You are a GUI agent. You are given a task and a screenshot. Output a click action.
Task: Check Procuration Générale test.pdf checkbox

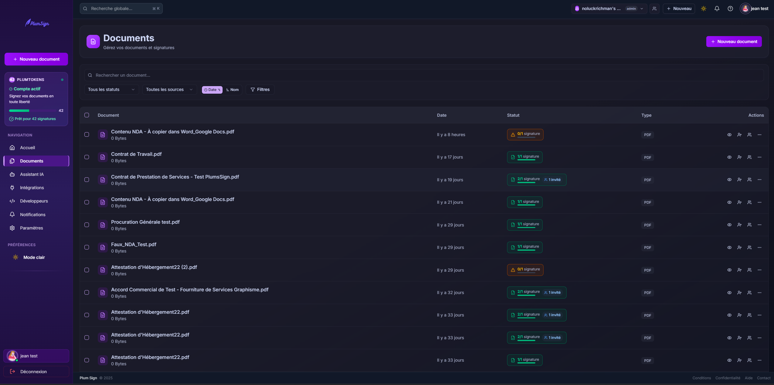(x=87, y=225)
